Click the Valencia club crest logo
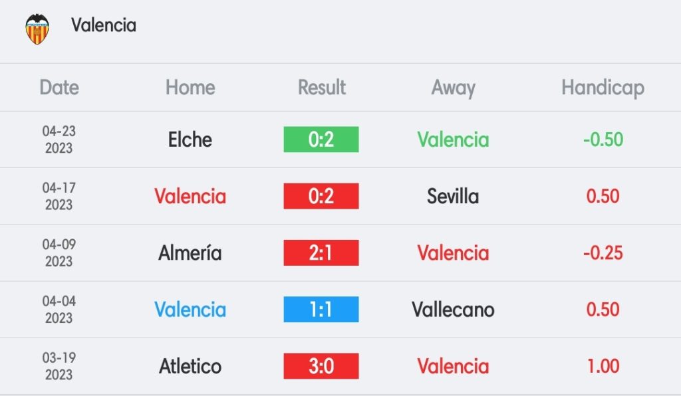 point(37,29)
